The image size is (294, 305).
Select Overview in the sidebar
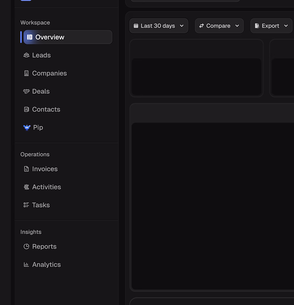(68, 37)
